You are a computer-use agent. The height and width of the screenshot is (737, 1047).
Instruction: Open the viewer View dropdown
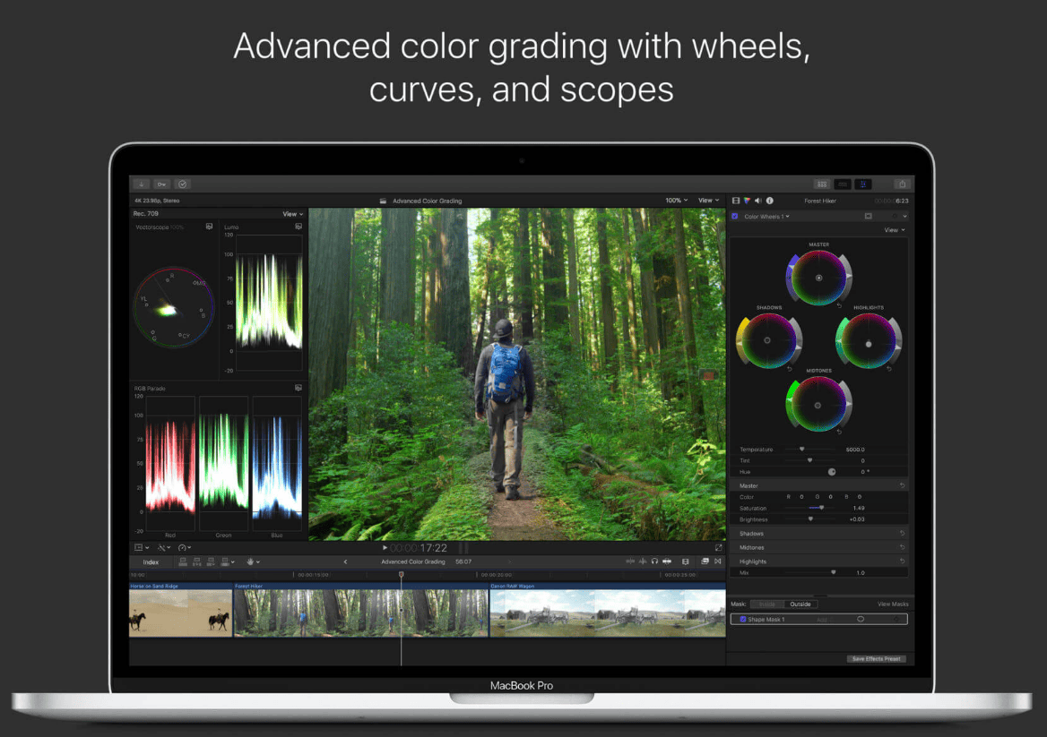pos(708,200)
